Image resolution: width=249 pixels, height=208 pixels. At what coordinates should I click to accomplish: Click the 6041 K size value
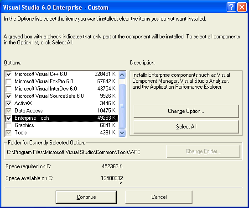[x=108, y=125]
